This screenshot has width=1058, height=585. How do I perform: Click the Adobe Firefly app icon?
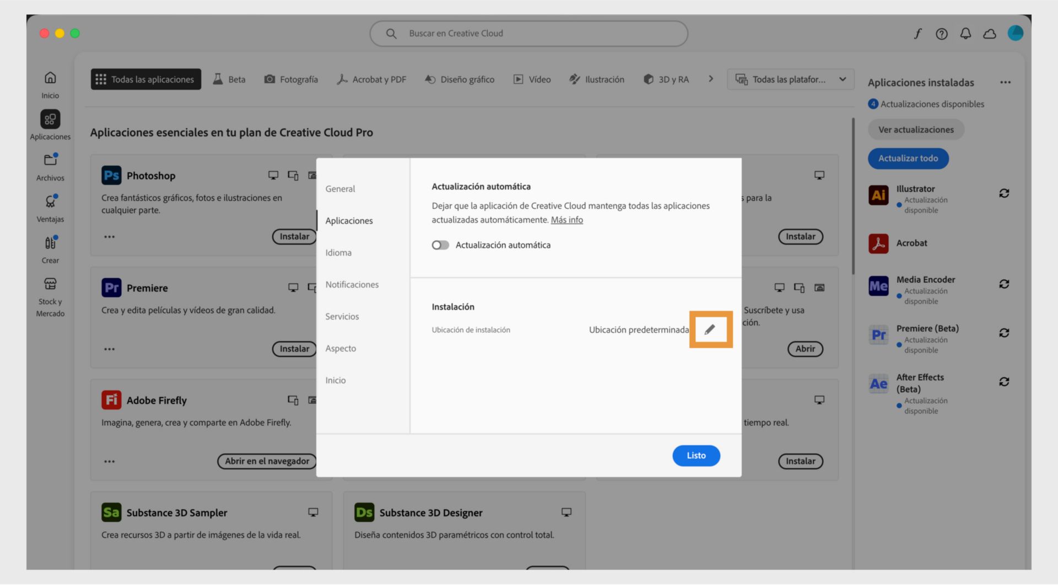coord(111,400)
